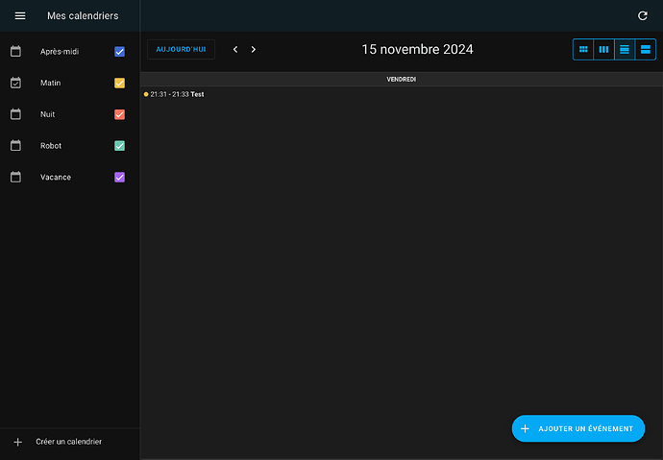The image size is (663, 460).
Task: Select the Vacance calendar entry
Action: pyautogui.click(x=56, y=177)
